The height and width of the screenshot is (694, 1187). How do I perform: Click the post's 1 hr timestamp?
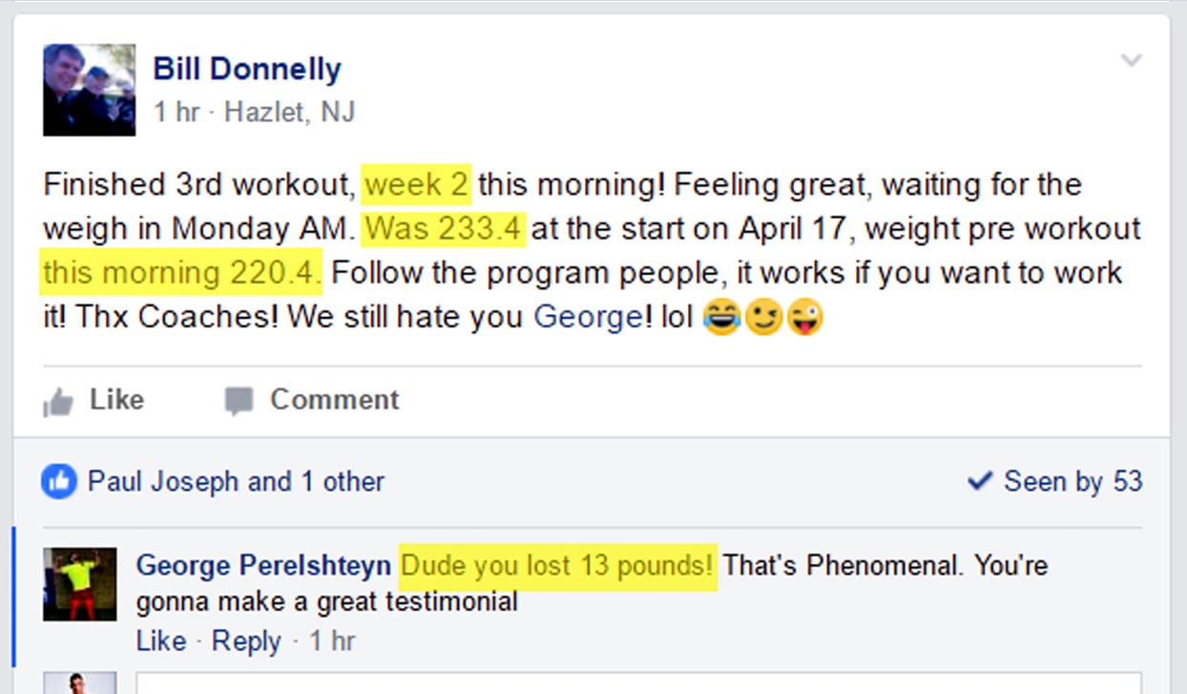coord(177,113)
